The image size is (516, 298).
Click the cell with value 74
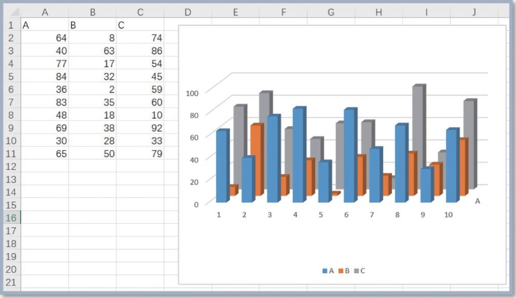[x=140, y=38]
